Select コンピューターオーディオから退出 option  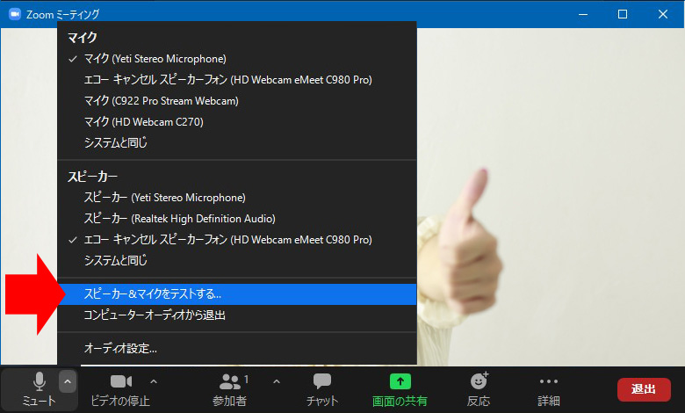click(155, 315)
